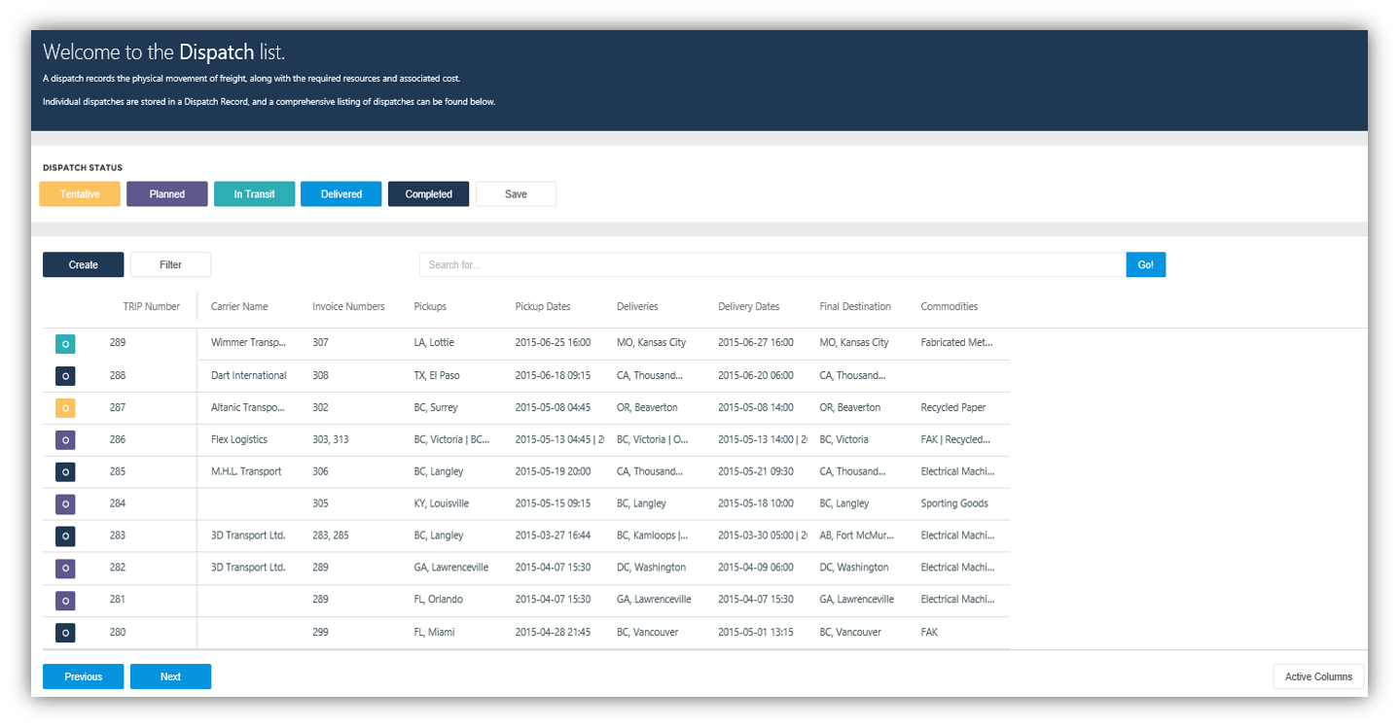This screenshot has height=727, width=1399.
Task: Open the Active Columns selector
Action: 1318,676
